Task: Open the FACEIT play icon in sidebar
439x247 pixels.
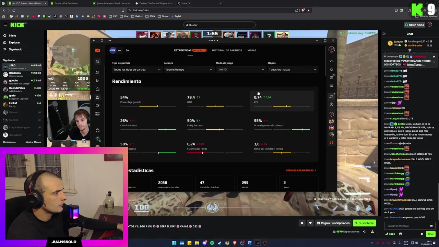Action: [97, 81]
